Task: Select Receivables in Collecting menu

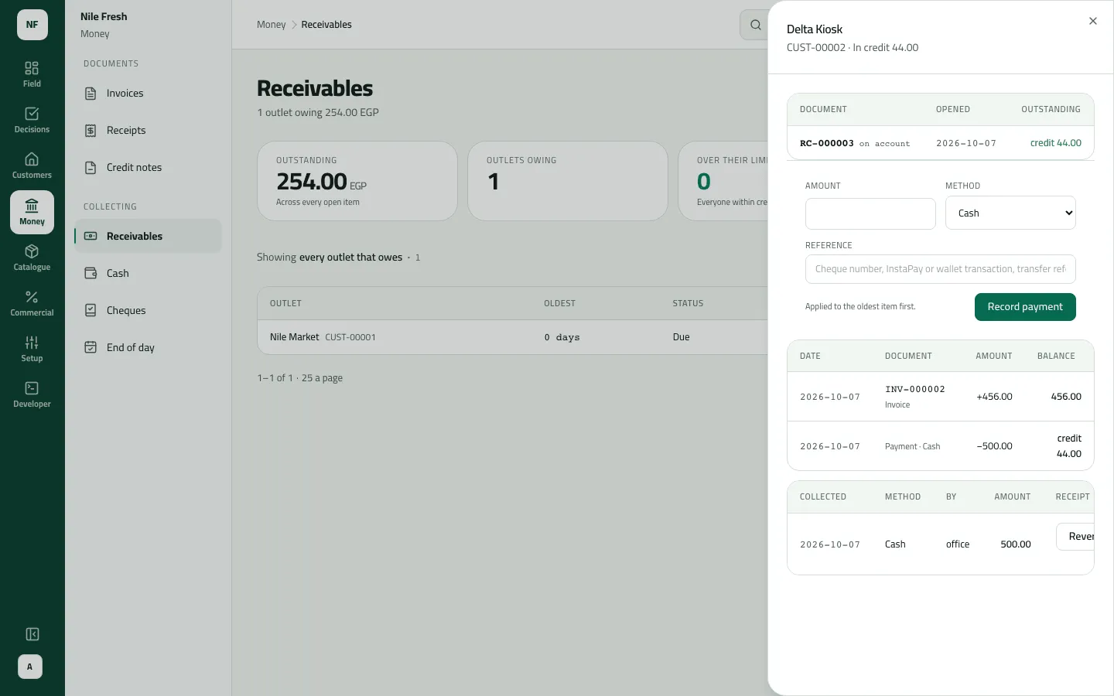Action: pyautogui.click(x=148, y=236)
